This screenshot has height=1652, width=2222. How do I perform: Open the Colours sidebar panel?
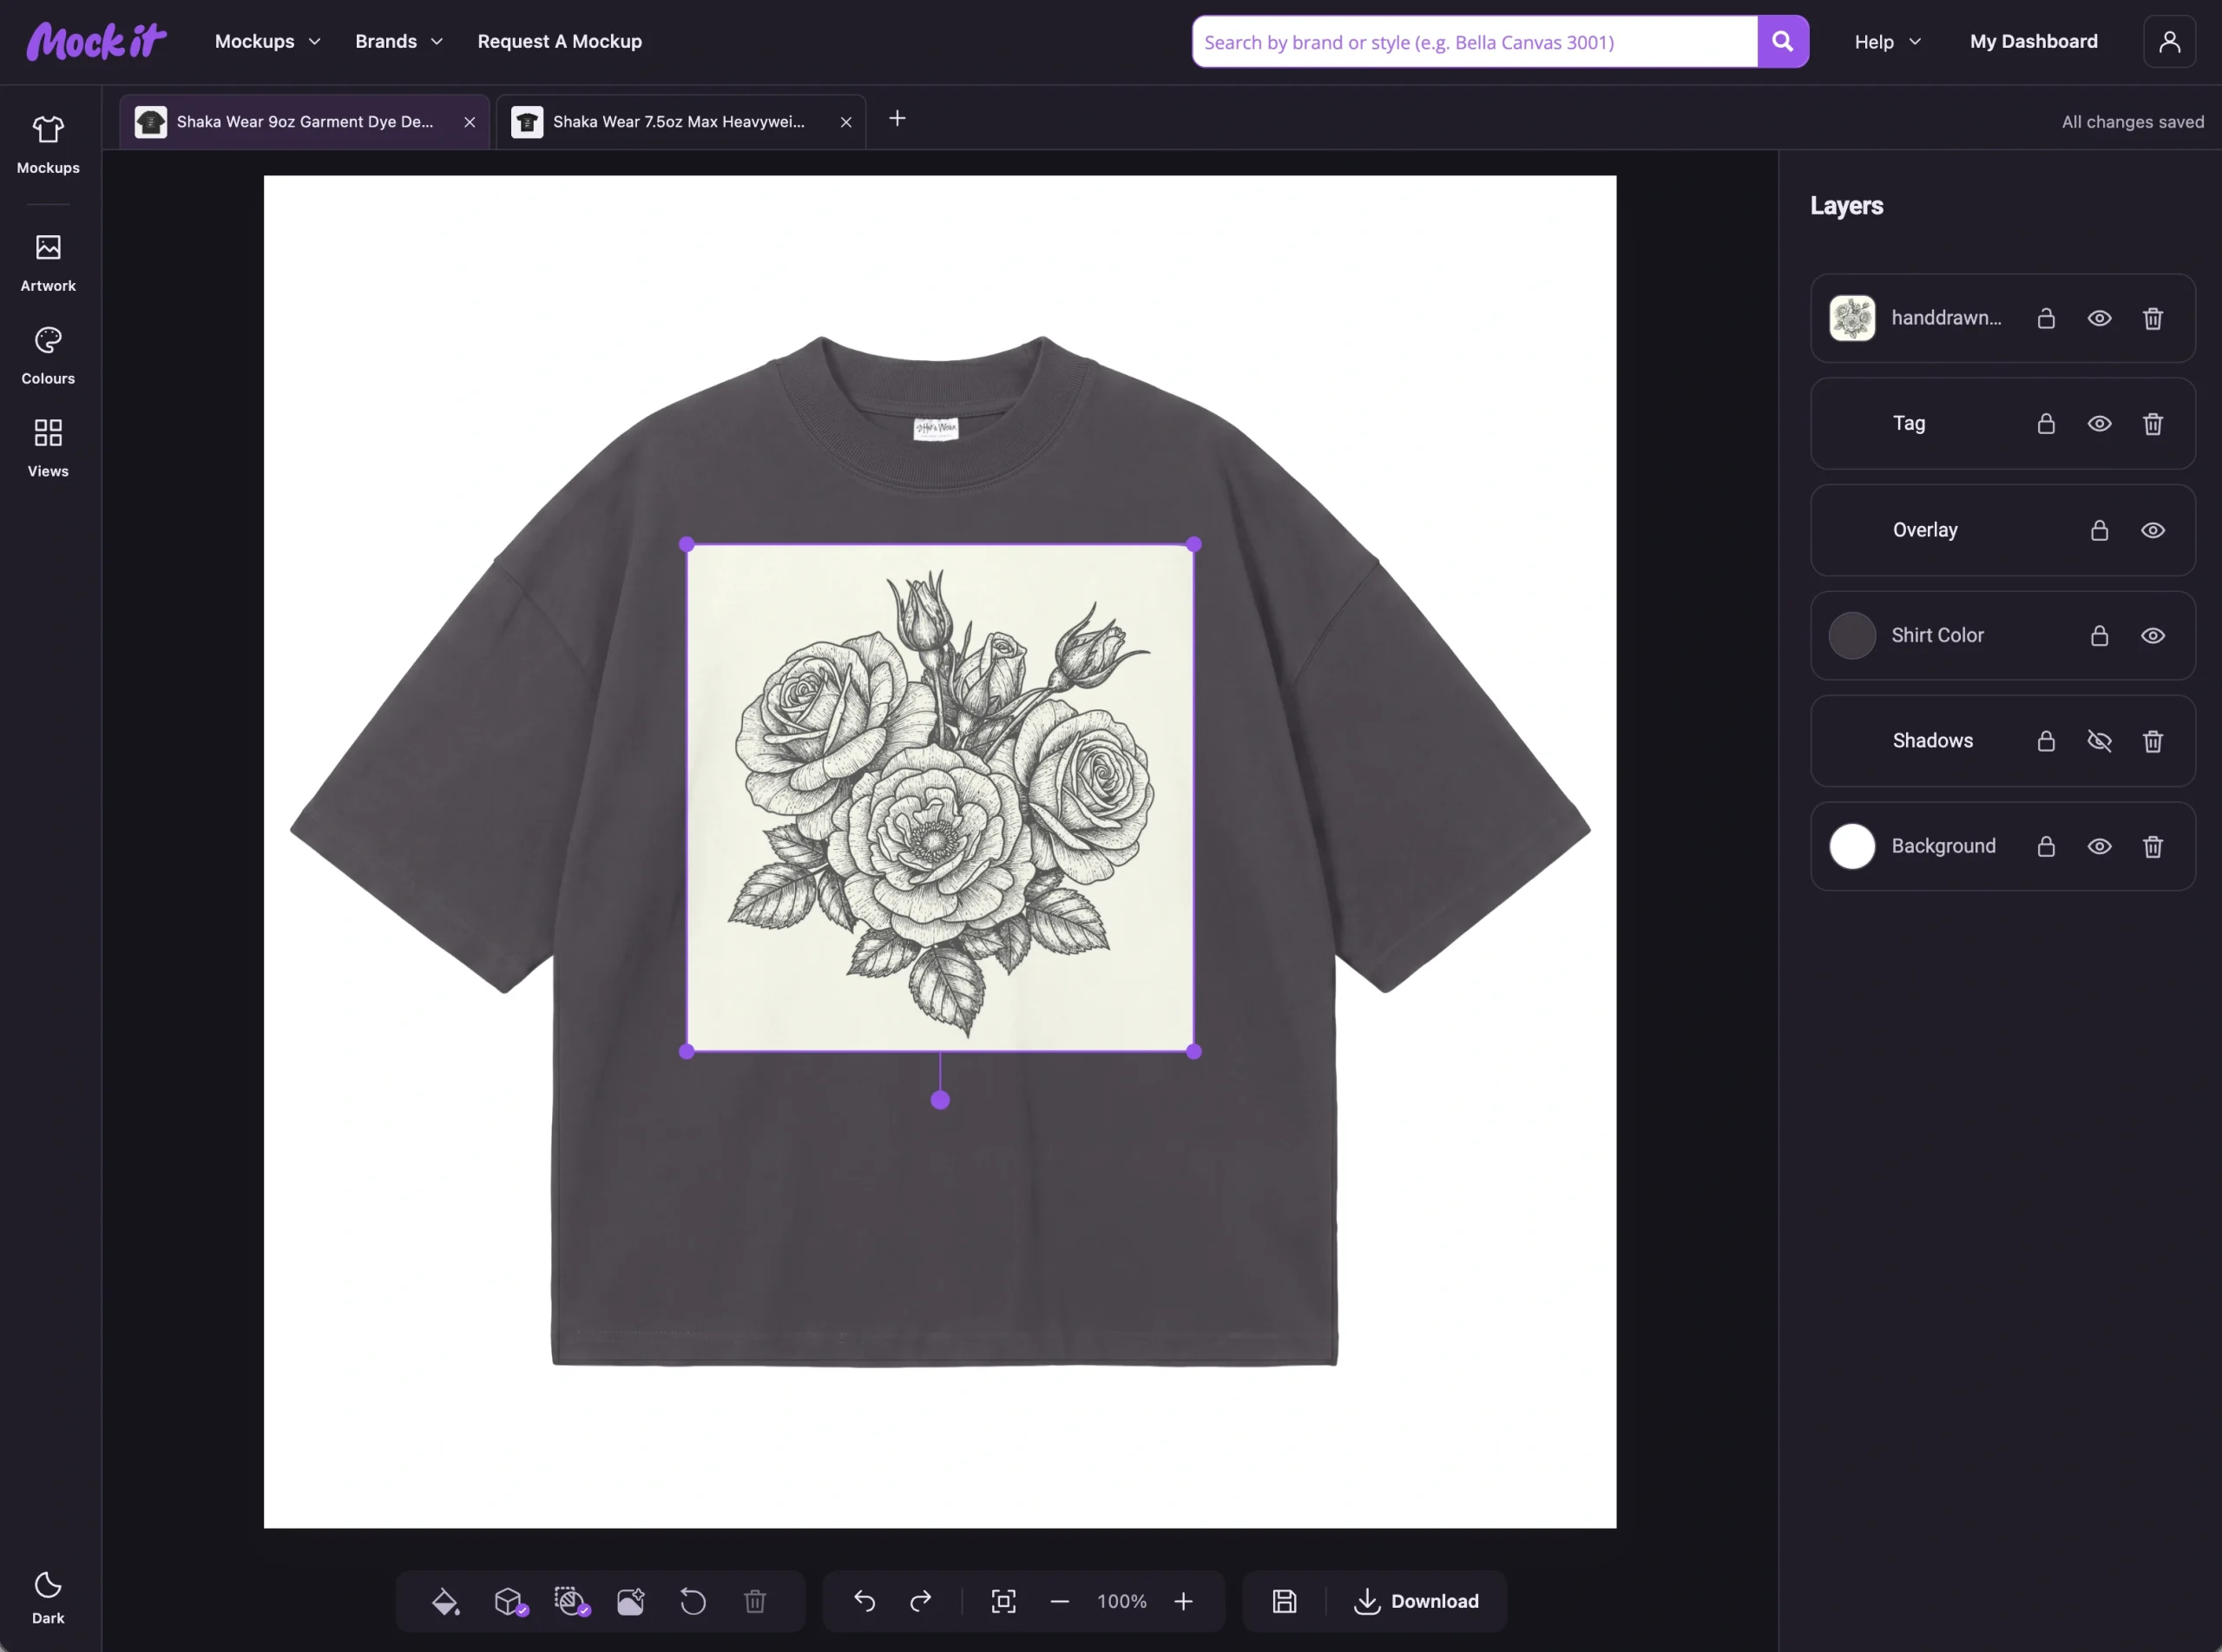[x=48, y=356]
